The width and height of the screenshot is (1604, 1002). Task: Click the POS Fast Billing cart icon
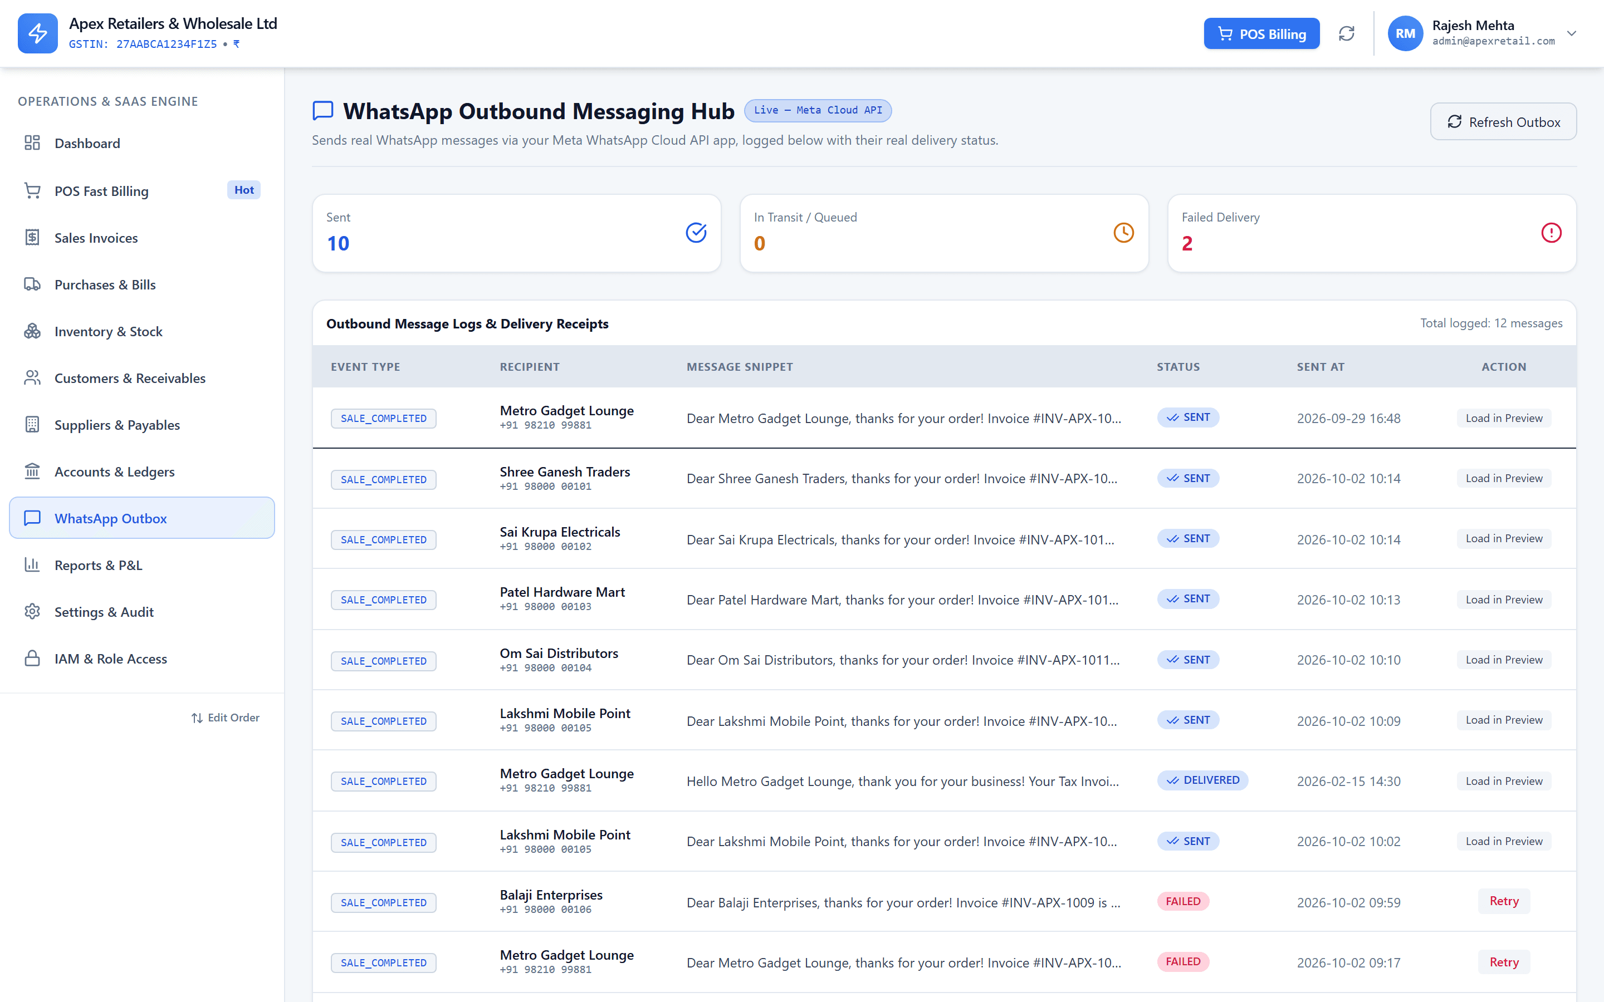32,190
